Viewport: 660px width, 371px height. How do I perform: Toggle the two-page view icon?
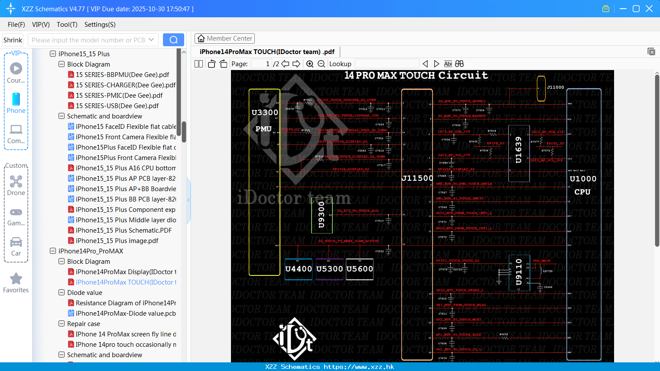click(x=198, y=64)
